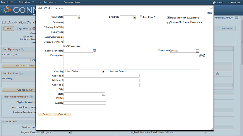Uncheck Relevant Work Experience

coord(168,17)
